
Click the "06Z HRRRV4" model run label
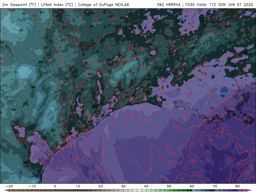pyautogui.click(x=169, y=4)
